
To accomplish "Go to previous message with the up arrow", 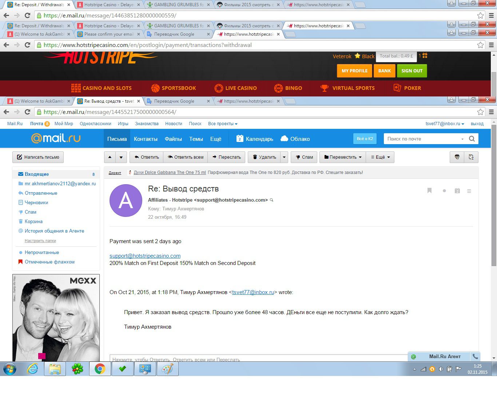I will (x=110, y=157).
